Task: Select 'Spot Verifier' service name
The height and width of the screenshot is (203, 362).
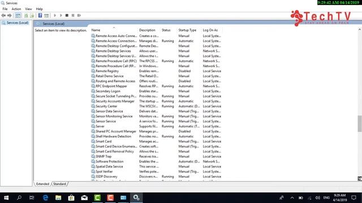Action: click(104, 171)
